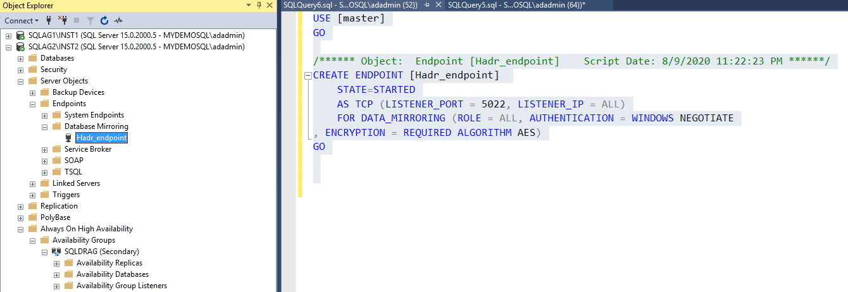
Task: Open the Connect dropdown menu
Action: (22, 20)
